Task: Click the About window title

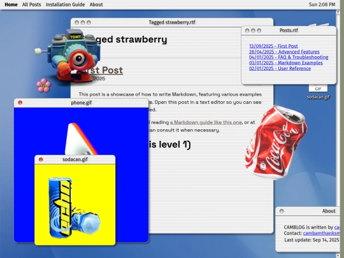Action: (x=329, y=211)
